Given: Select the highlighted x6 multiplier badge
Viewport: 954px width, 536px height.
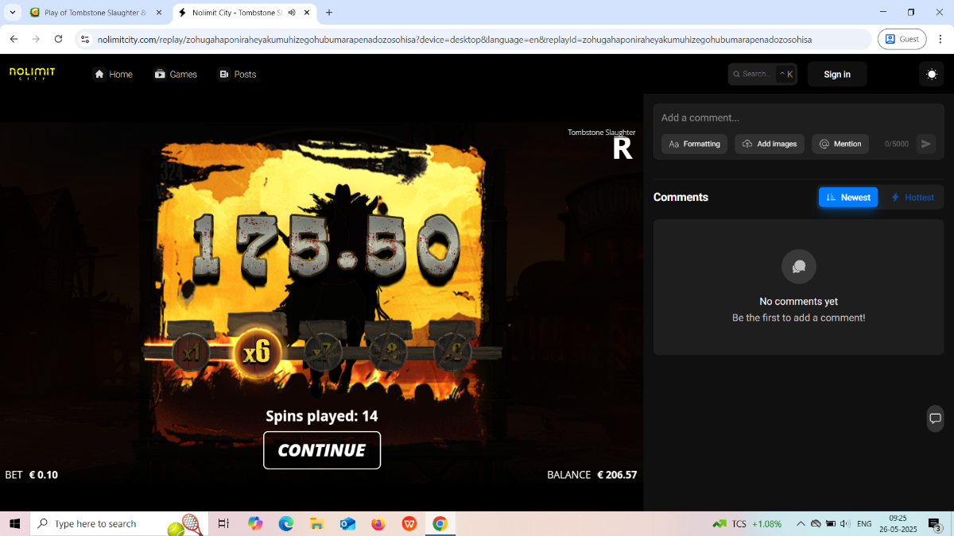Looking at the screenshot, I should coord(257,352).
